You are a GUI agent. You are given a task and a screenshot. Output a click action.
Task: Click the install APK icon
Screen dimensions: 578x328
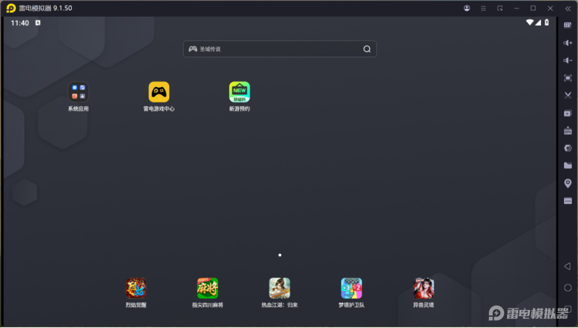point(568,130)
